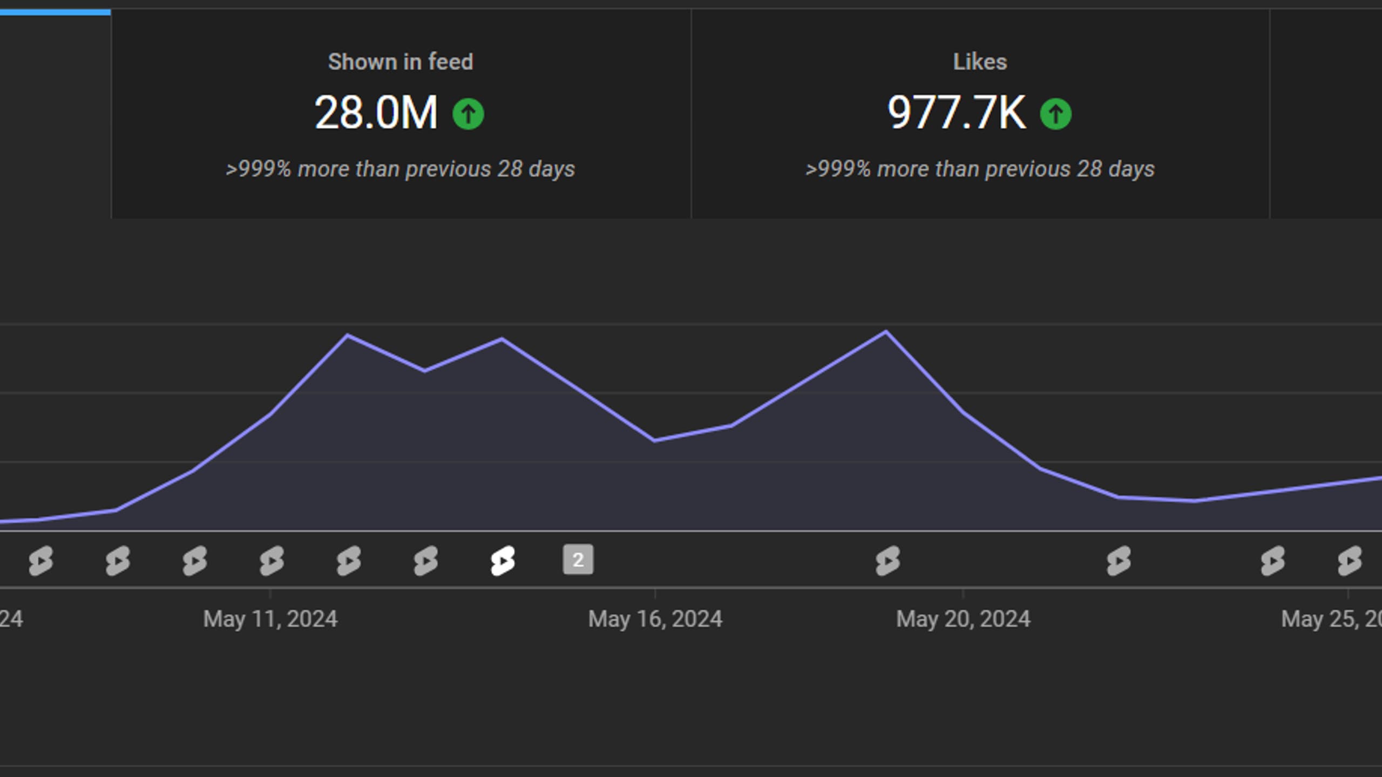Screen dimensions: 1382x777
Task: Click Shorts marker two days before May 11
Action: [118, 561]
